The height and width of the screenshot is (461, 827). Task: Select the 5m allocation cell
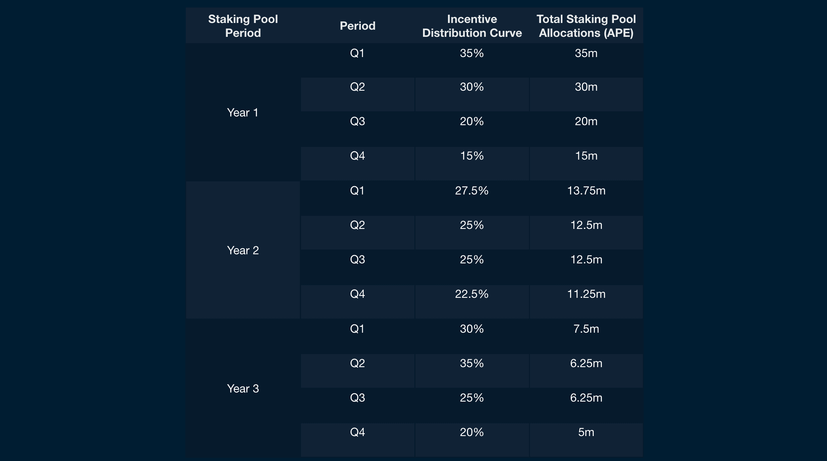[586, 432]
